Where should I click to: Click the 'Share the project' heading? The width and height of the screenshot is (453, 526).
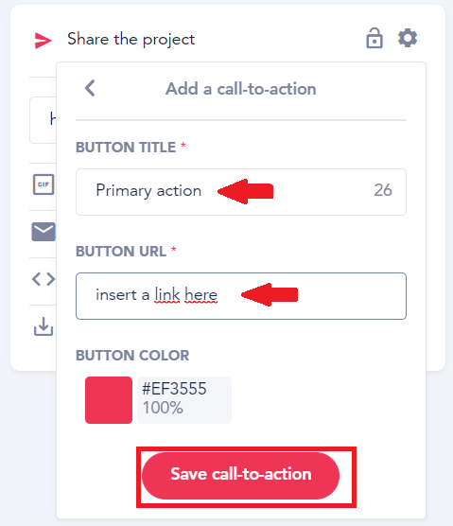(x=131, y=39)
